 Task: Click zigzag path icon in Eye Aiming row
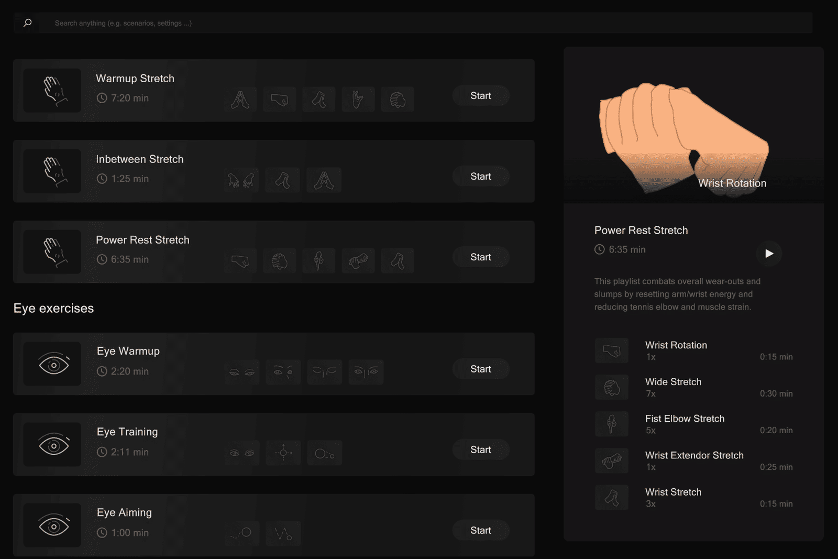pos(283,534)
